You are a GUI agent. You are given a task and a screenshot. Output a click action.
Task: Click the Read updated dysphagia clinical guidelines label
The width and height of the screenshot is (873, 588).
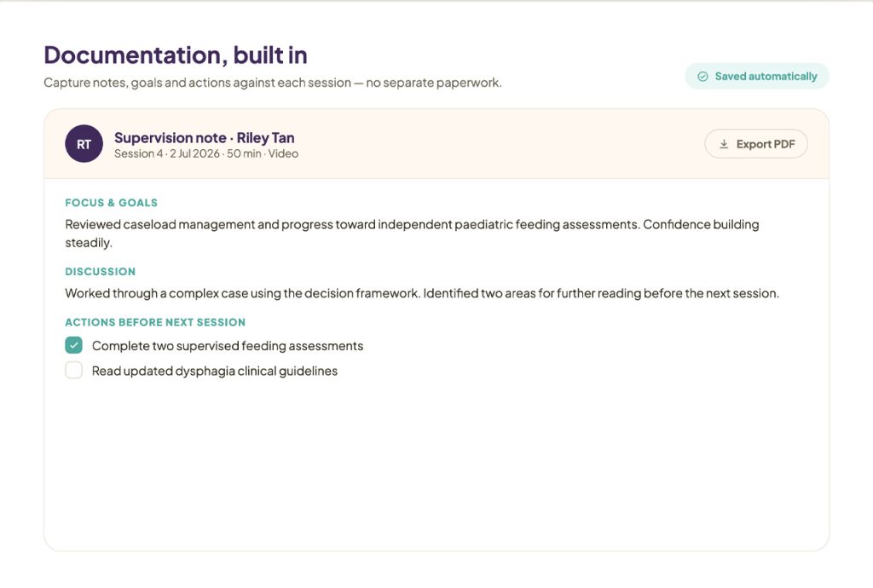(215, 371)
